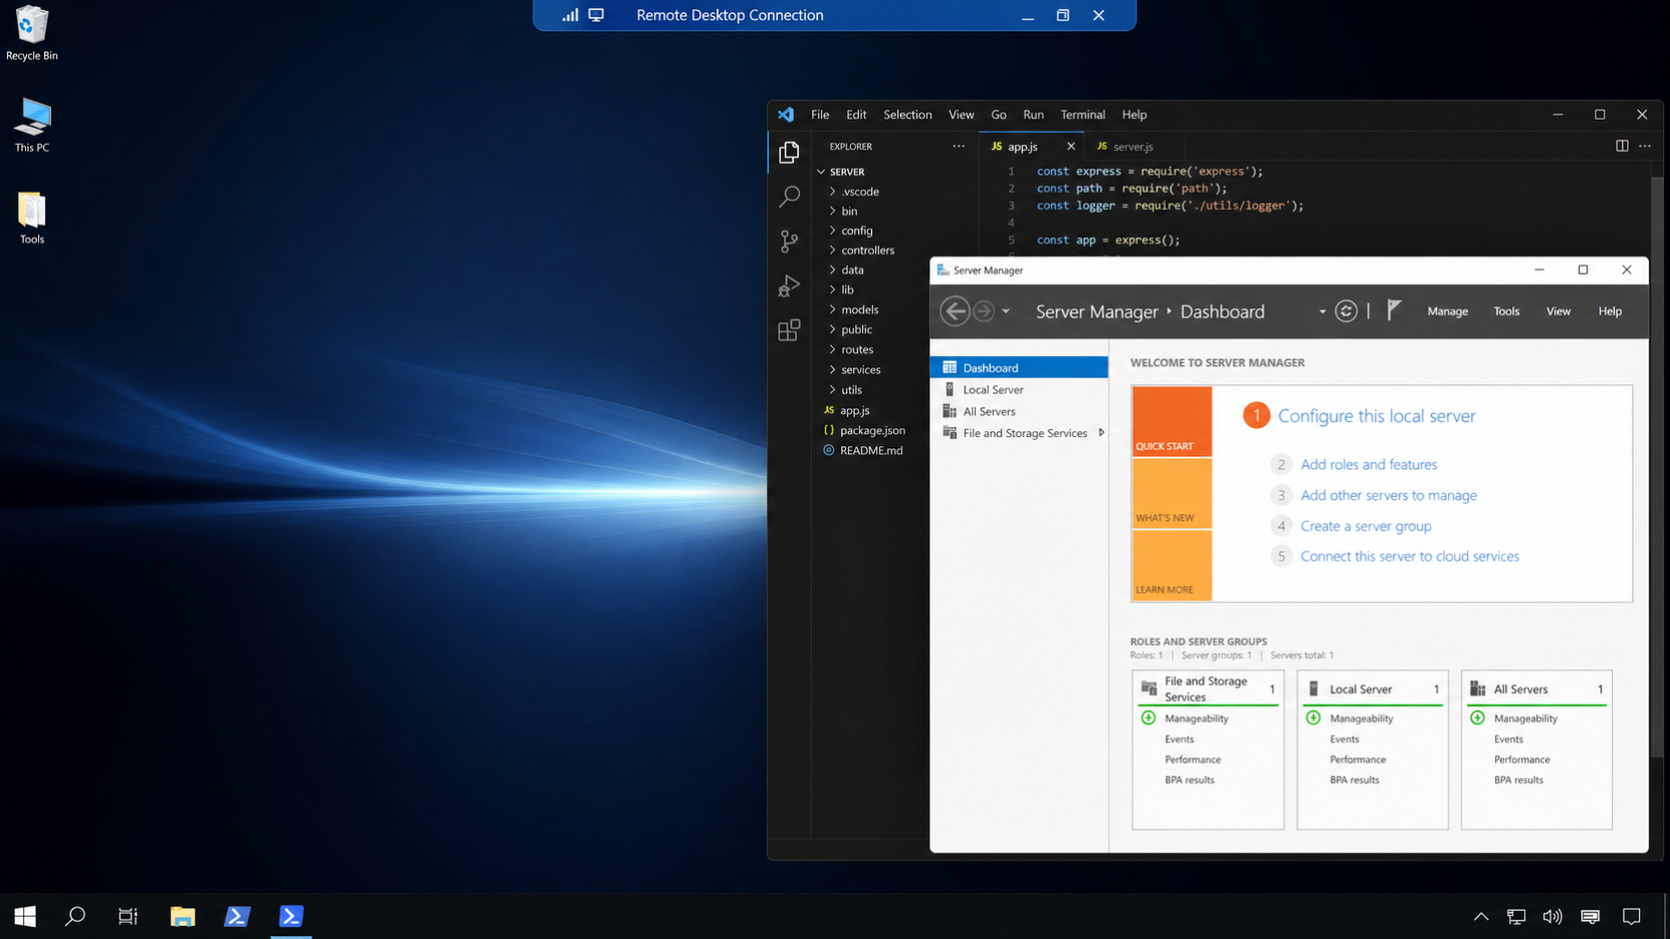Click the Server Manager back arrow
This screenshot has width=1670, height=939.
955,311
